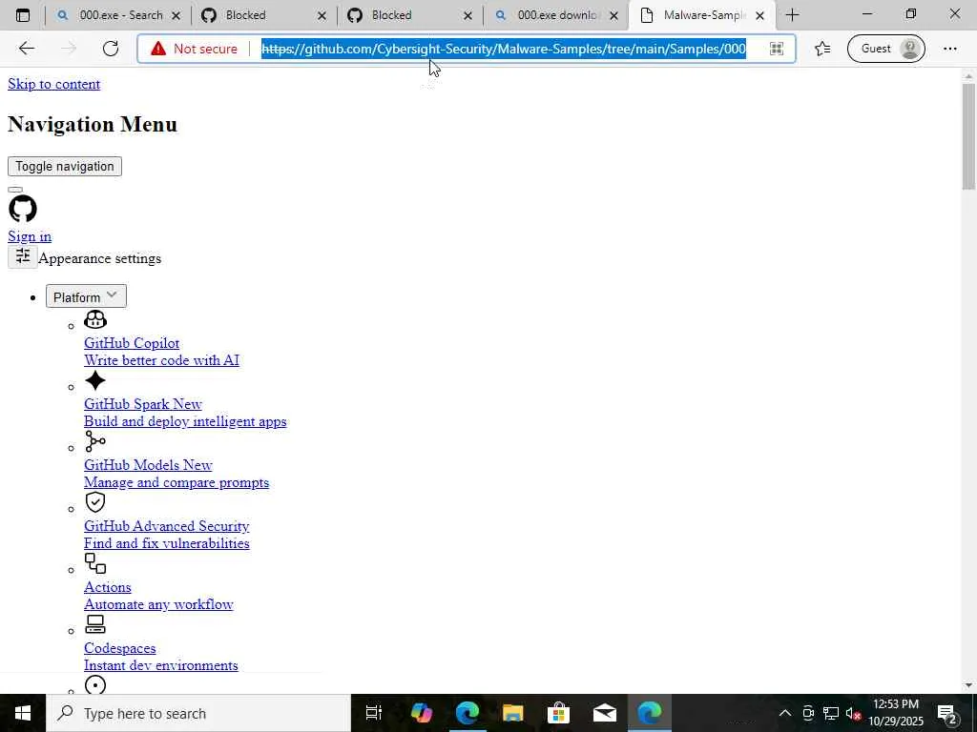
Task: Click the page vertical scrollbar thumb
Action: tap(968, 135)
